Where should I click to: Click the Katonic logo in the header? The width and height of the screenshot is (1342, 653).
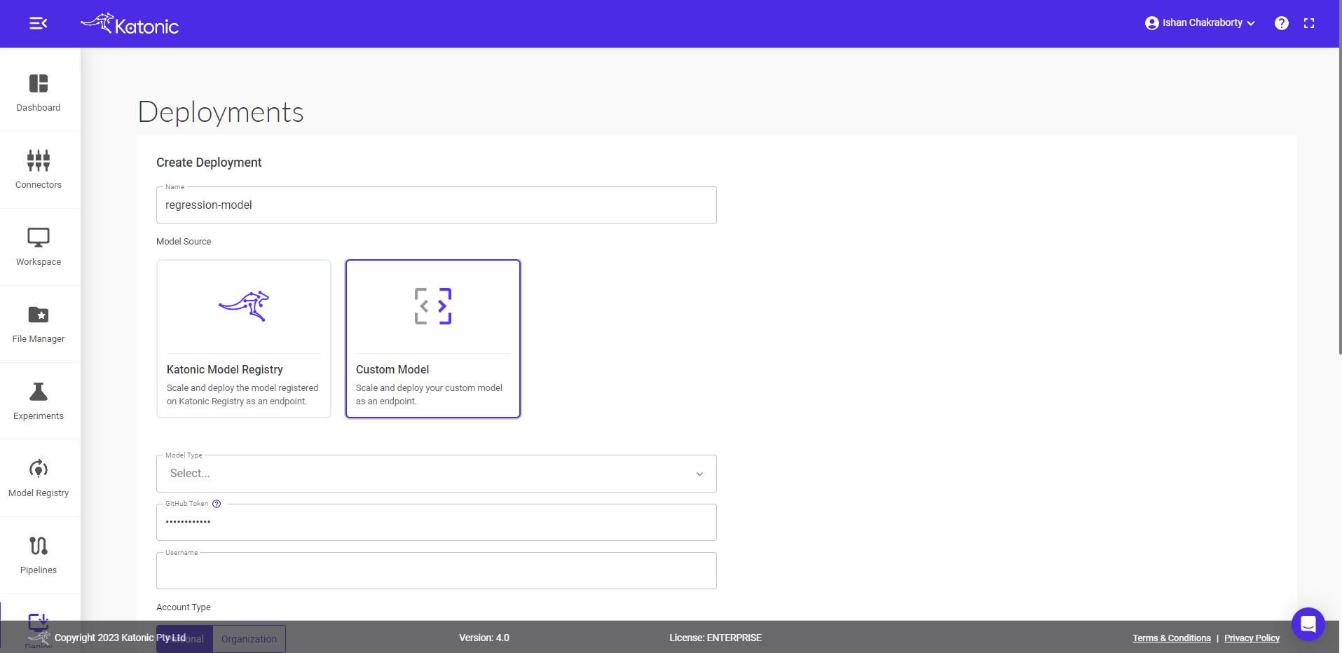click(x=130, y=24)
